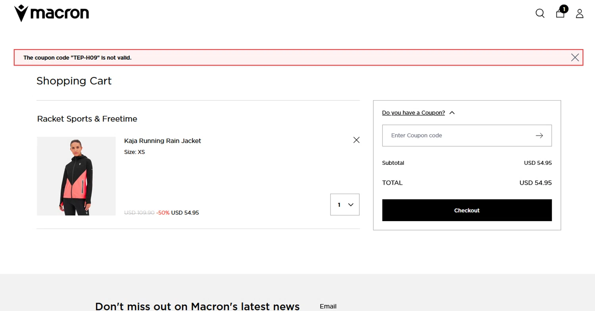The width and height of the screenshot is (595, 311).
Task: Click the struck-through USD 109.90 price
Action: 139,213
